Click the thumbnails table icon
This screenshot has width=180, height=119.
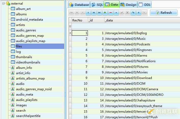tap(13, 57)
